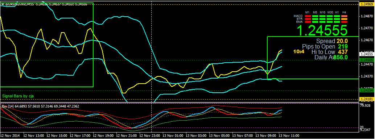Click the H4 timeframe column label
Viewport: 375px width, 139px height.
(344, 12)
